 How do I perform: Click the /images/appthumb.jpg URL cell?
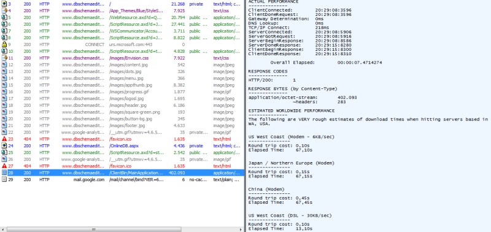(131, 85)
